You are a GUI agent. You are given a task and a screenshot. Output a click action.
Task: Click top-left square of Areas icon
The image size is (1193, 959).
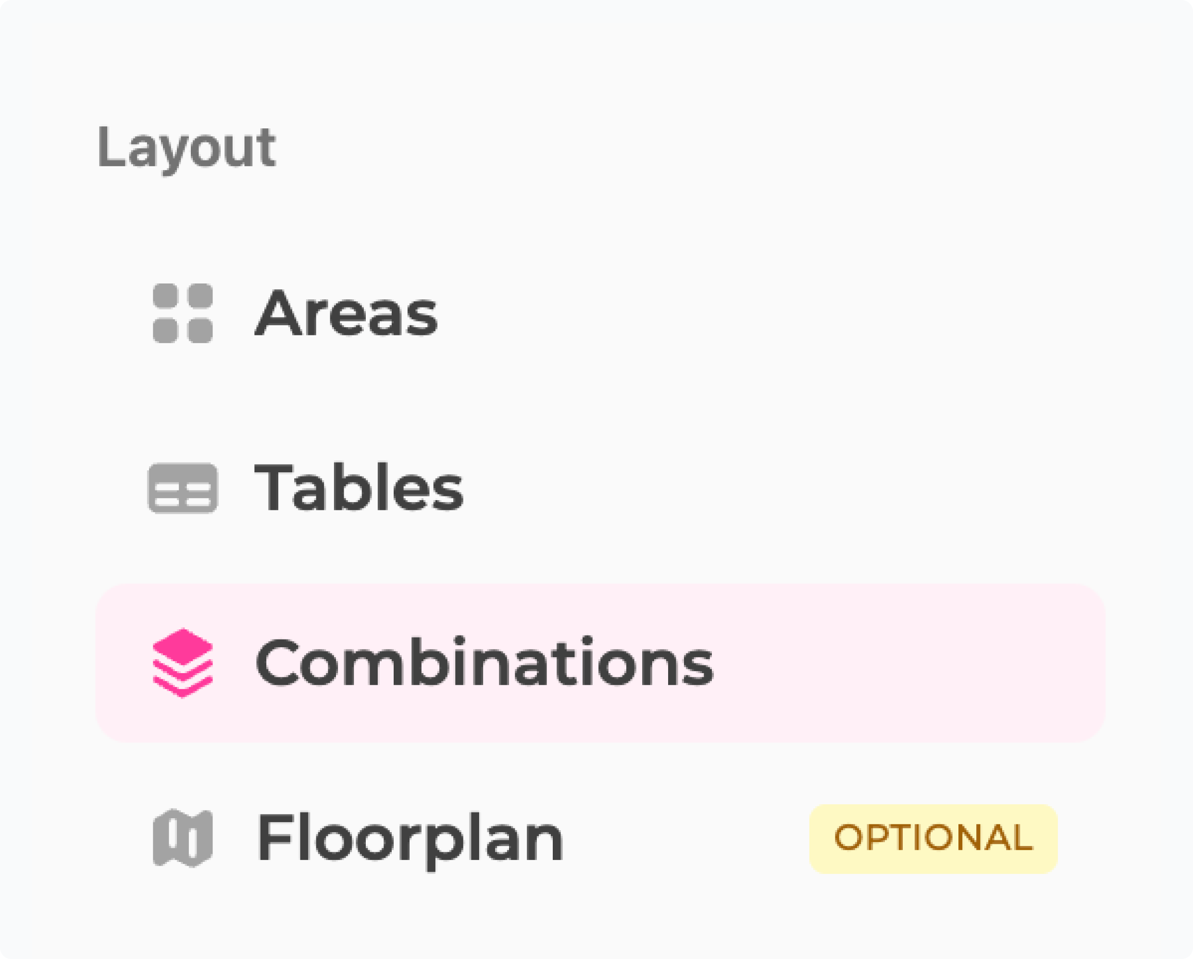pyautogui.click(x=165, y=296)
